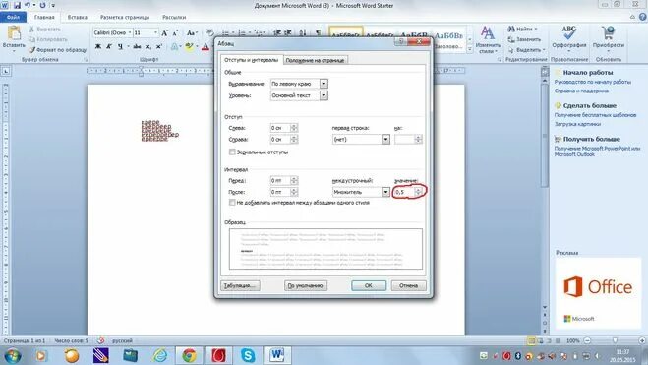The height and width of the screenshot is (365, 648).
Task: Open the Рассылки ribbon tab
Action: [174, 17]
